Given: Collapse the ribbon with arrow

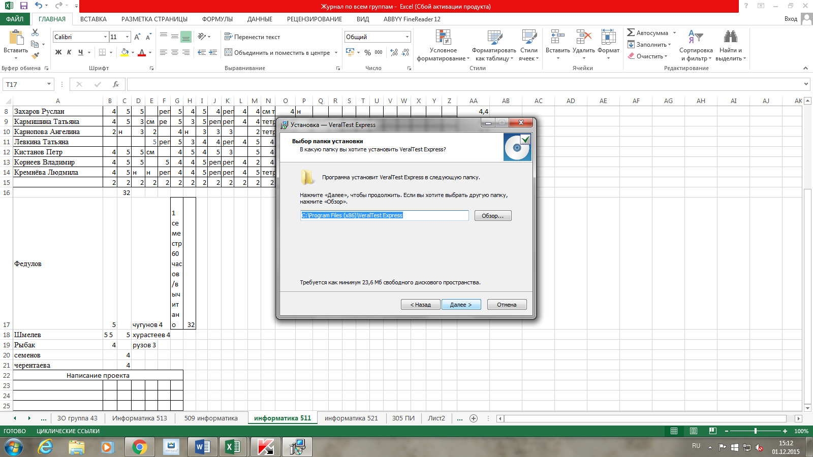Looking at the screenshot, I should 805,68.
